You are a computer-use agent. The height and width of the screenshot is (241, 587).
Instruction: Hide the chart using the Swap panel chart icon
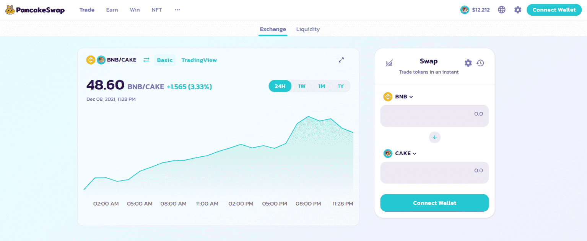click(389, 63)
